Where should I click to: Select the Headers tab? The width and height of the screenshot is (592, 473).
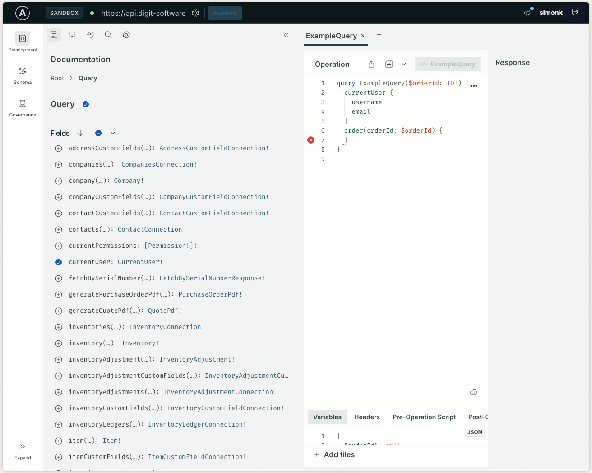367,417
